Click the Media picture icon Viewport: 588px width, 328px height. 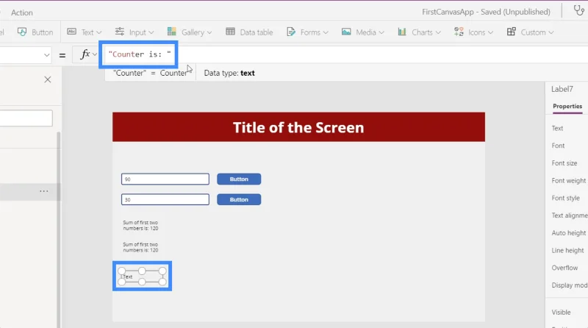click(x=346, y=32)
